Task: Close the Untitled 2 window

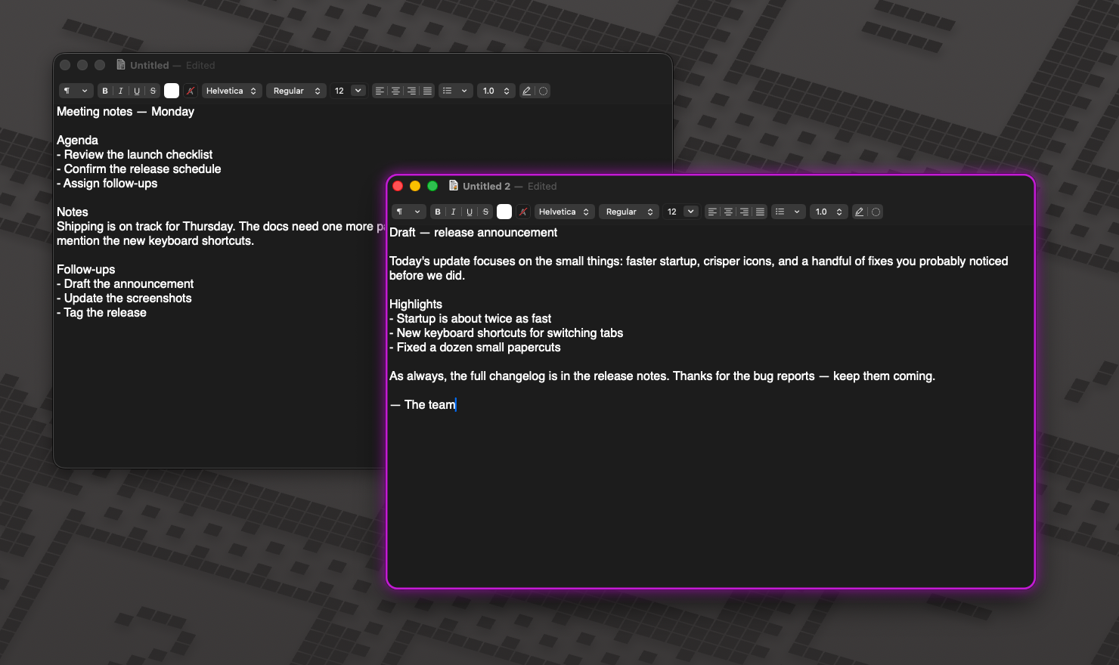Action: 398,186
